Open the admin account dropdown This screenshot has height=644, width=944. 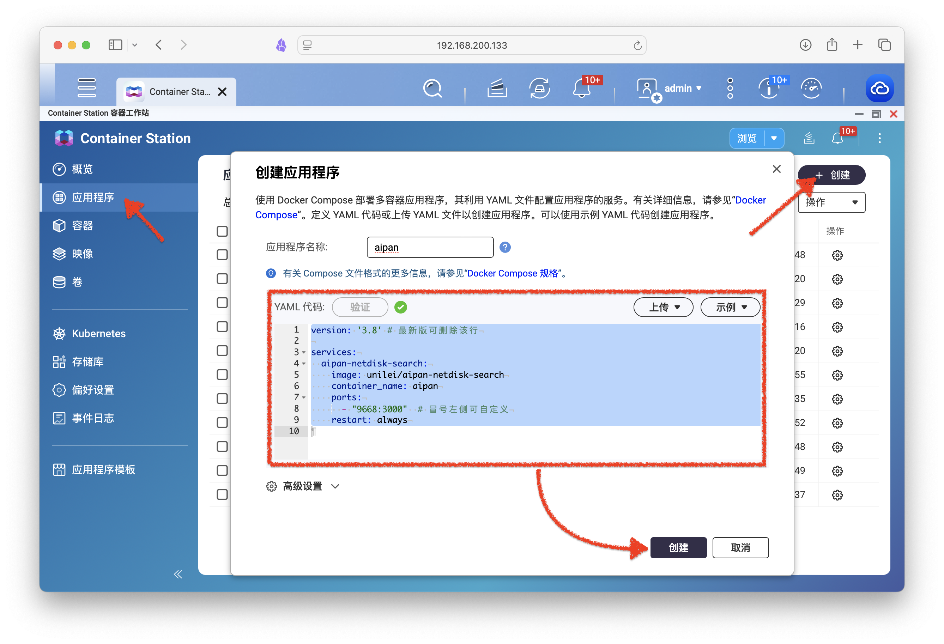[x=683, y=88]
